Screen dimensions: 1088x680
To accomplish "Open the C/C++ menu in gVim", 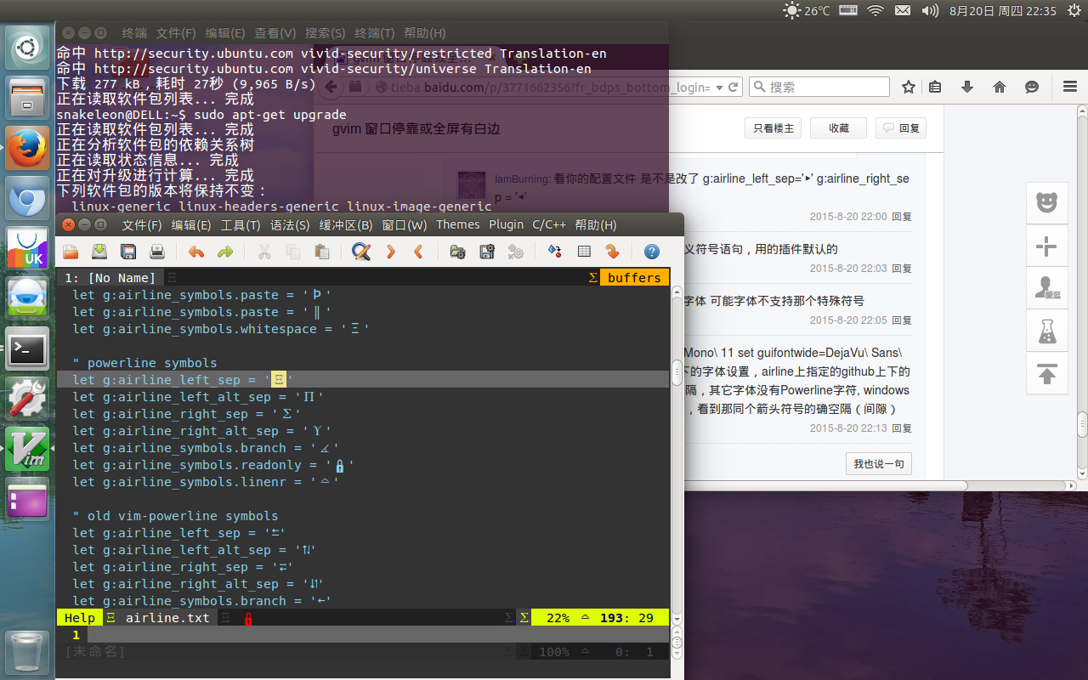I will [549, 225].
